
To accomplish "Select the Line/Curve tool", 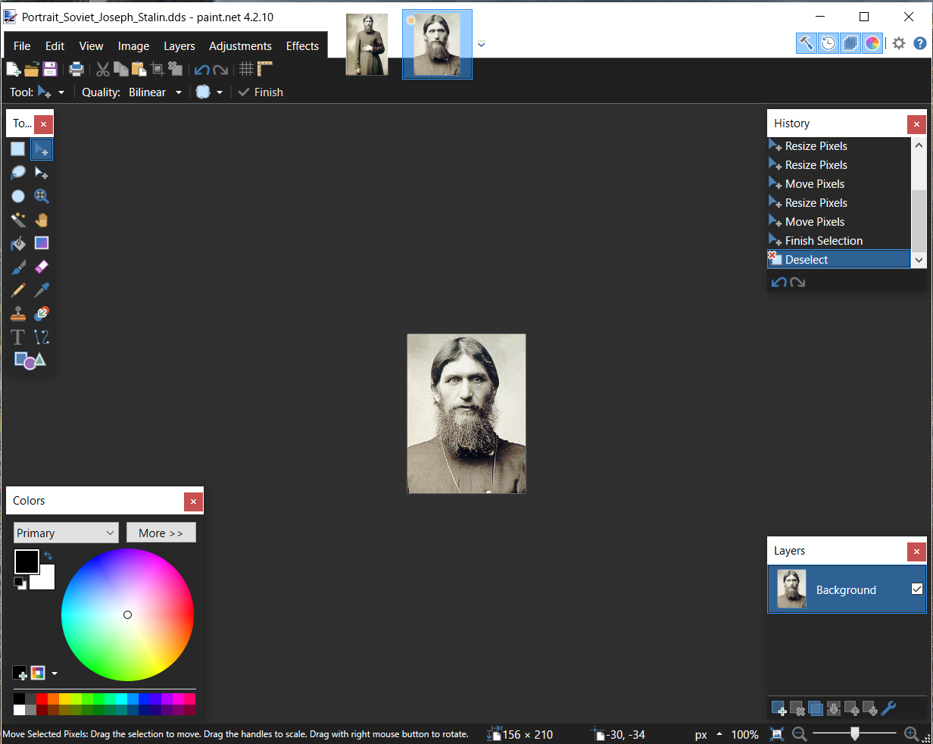I will point(42,337).
